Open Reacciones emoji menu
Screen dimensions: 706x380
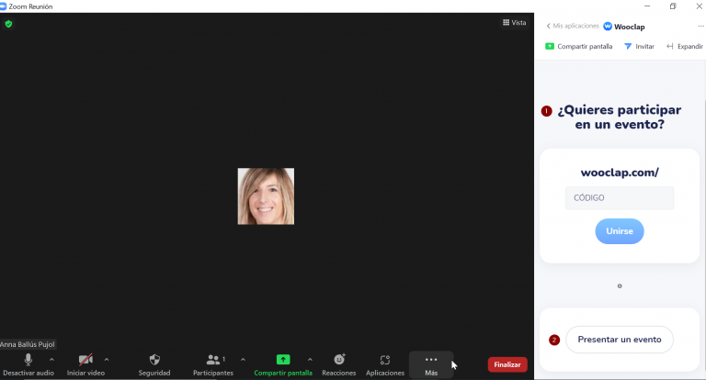(x=339, y=364)
